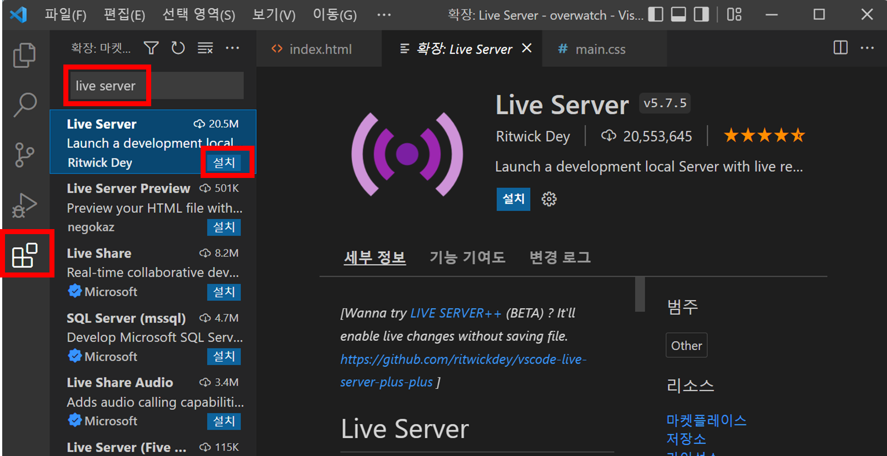Toggle the bottom panel layout icon

tap(679, 14)
